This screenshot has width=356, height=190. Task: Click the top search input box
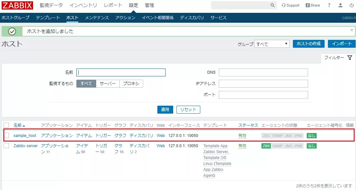(x=241, y=5)
